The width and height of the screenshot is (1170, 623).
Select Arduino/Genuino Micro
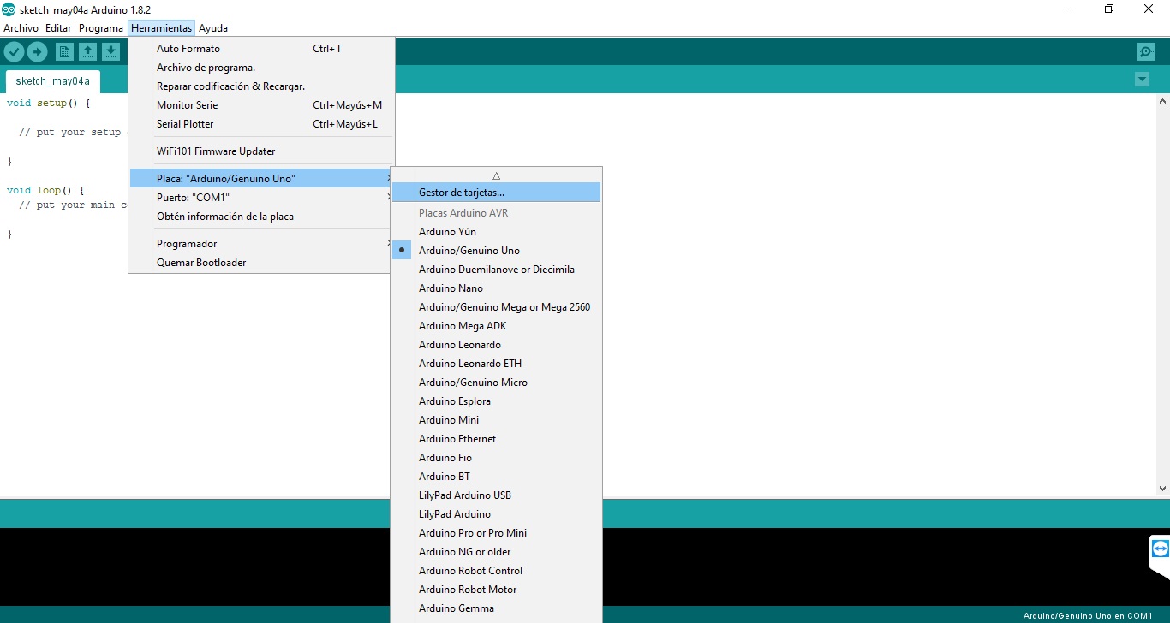(x=497, y=383)
